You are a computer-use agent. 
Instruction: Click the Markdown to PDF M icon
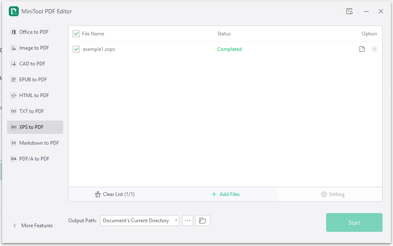(x=14, y=143)
